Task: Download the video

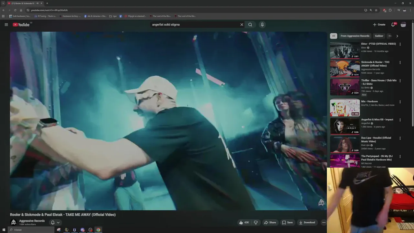Action: click(307, 222)
